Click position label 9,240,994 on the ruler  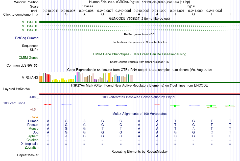[x=50, y=11]
